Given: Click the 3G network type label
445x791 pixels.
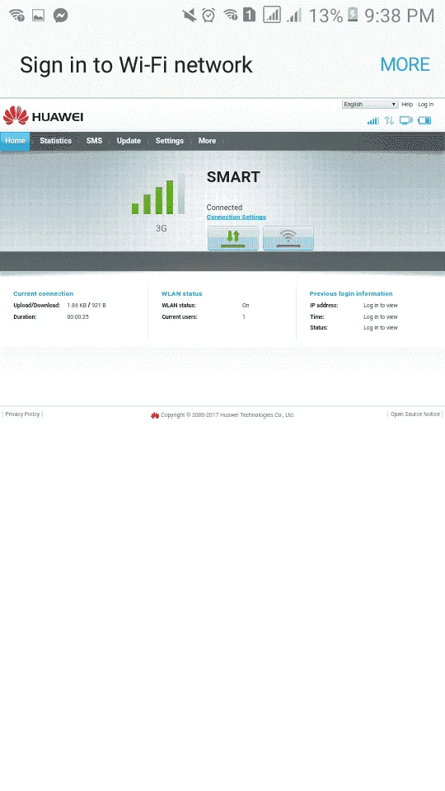Looking at the screenshot, I should 161,228.
